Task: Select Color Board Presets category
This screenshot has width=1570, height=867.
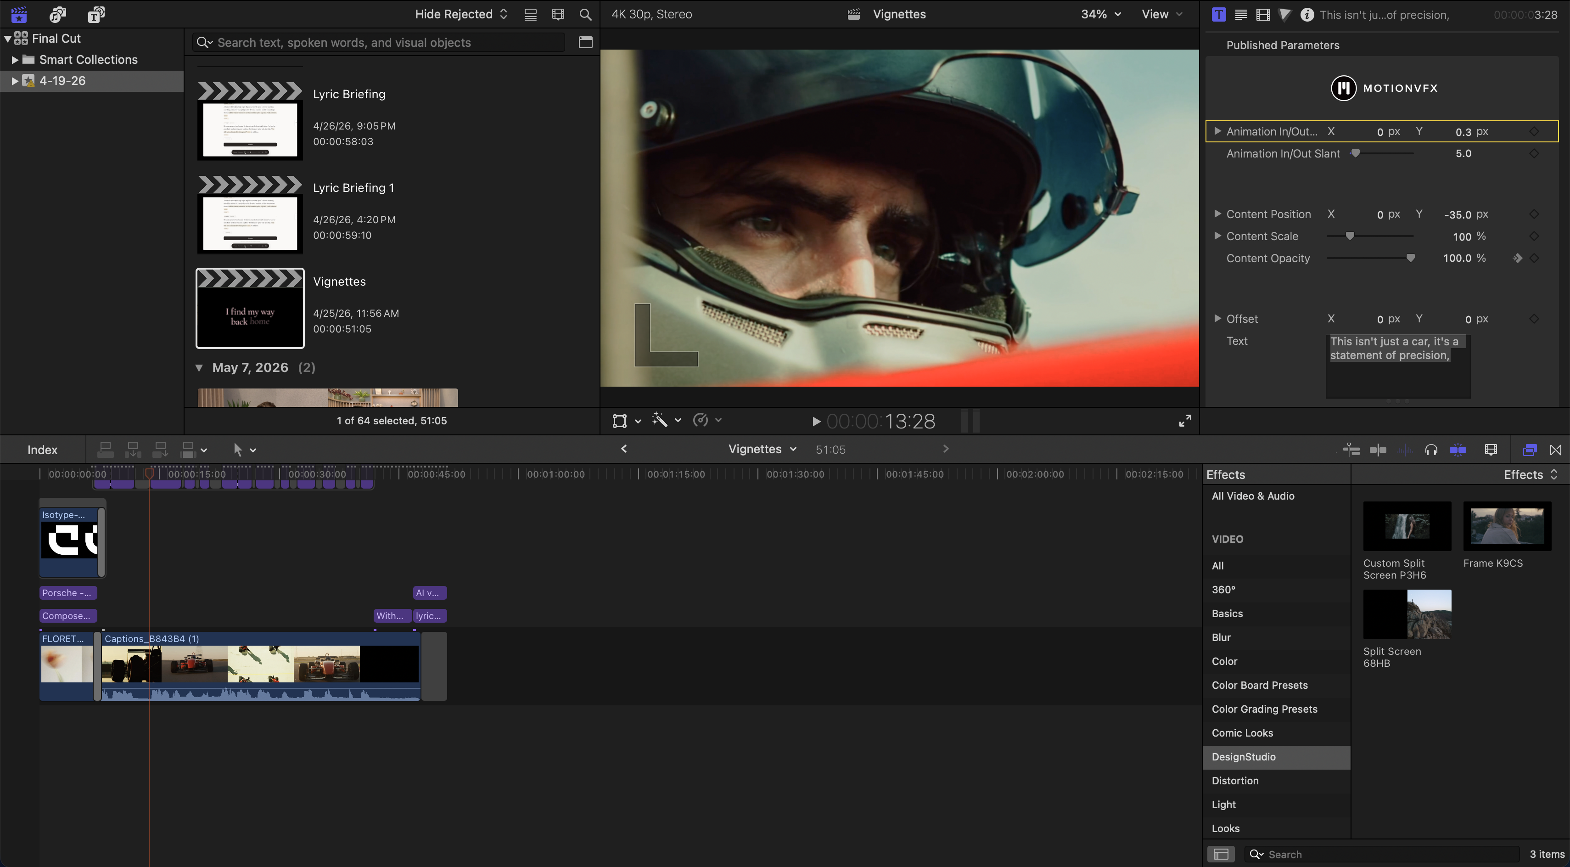Action: (x=1276, y=685)
